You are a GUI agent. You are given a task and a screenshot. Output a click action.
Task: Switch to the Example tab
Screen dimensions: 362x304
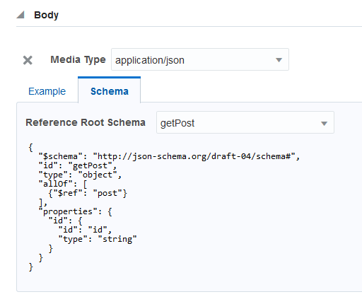click(47, 91)
